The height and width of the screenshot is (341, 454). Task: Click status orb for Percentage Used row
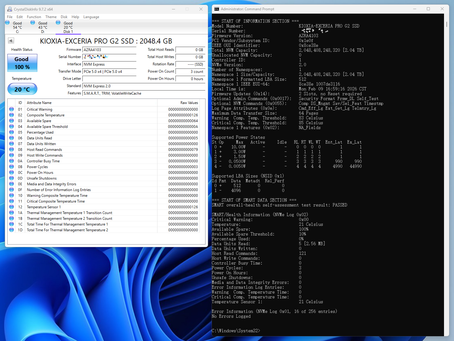(11, 132)
